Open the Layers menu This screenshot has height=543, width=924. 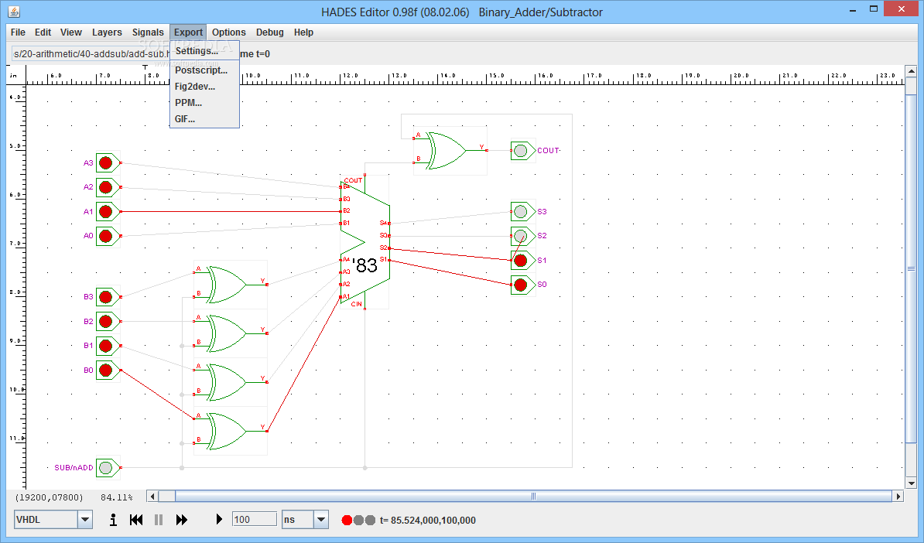[x=107, y=32]
